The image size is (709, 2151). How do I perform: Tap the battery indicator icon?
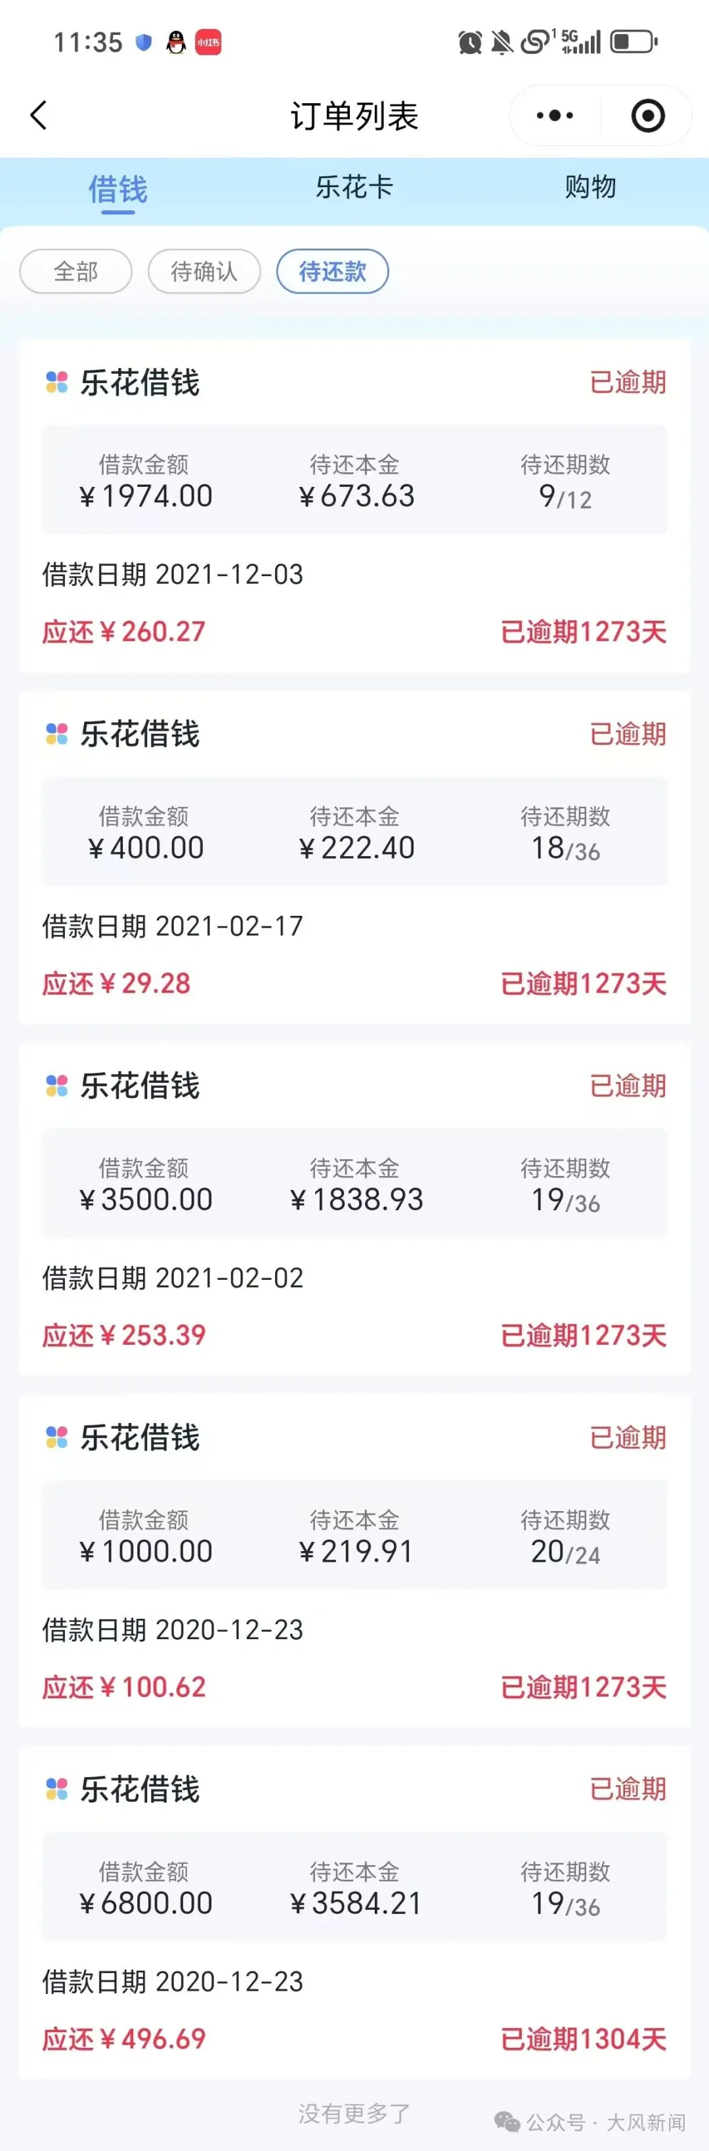tap(633, 41)
